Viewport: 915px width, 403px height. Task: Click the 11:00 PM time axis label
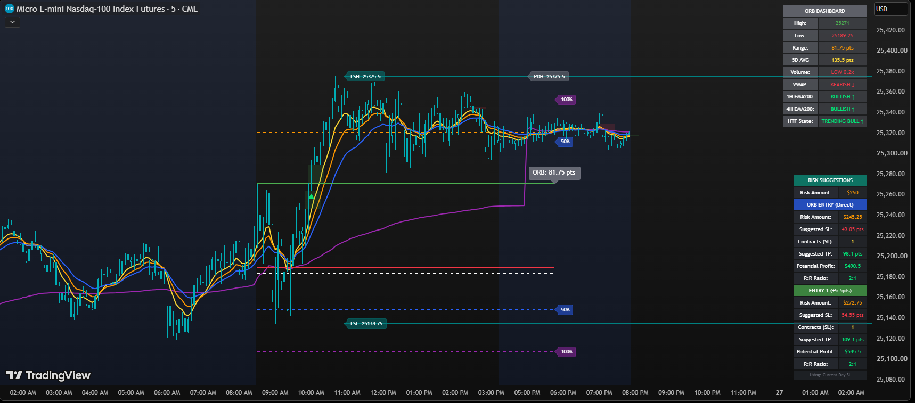click(x=743, y=393)
